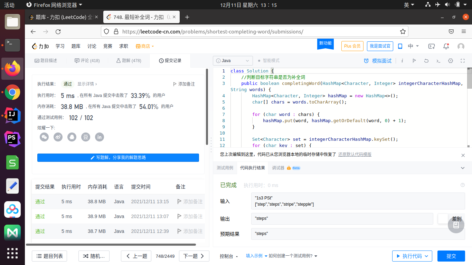Show applications grid in dock
Screen dimensions: 472x265
[x=12, y=253]
